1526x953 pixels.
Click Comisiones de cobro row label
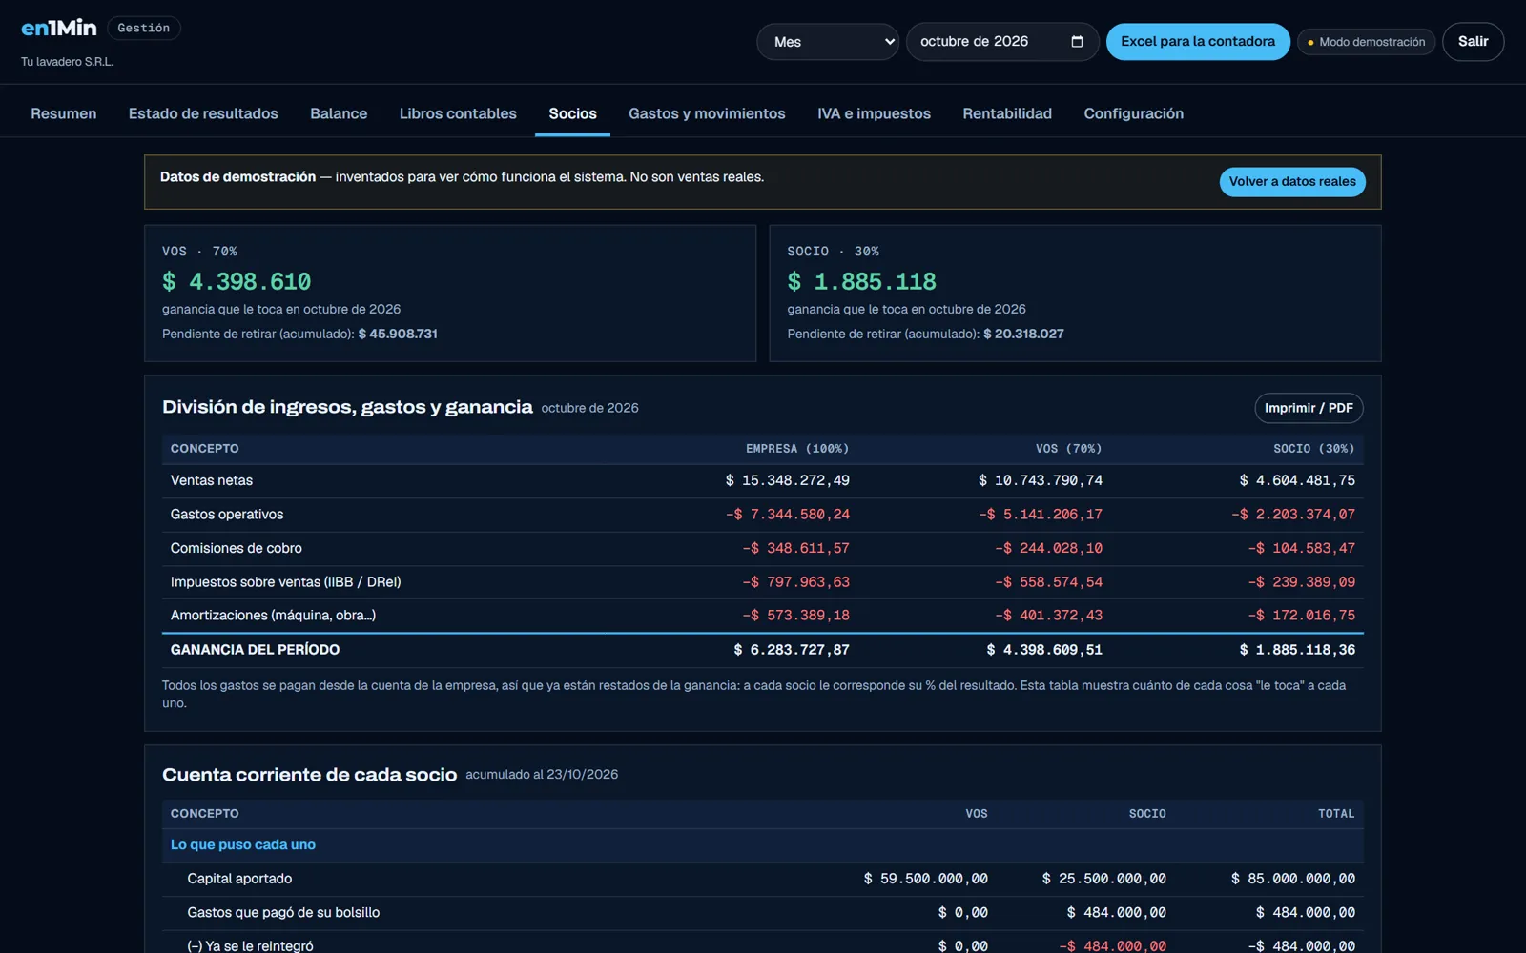point(237,548)
